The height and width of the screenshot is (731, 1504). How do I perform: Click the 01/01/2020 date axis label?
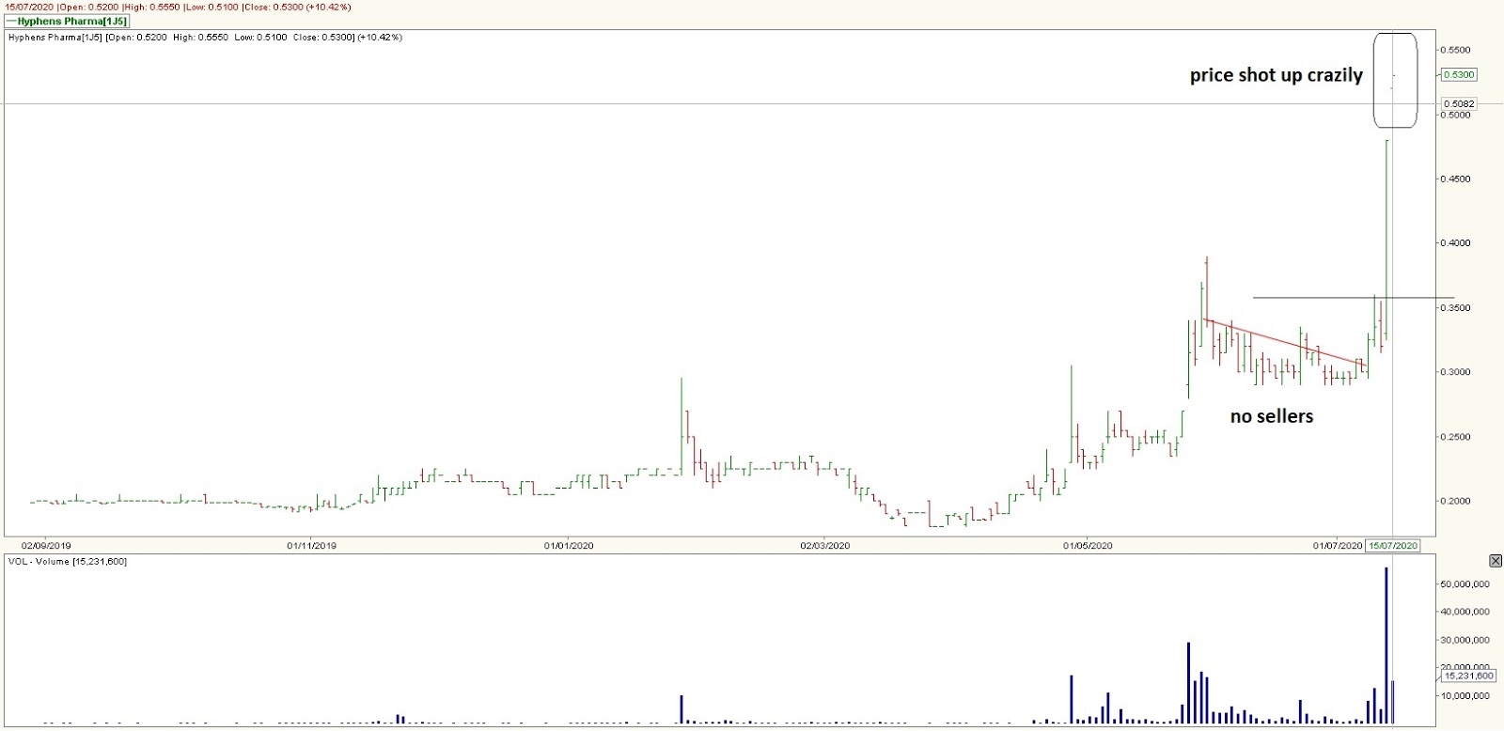(569, 545)
